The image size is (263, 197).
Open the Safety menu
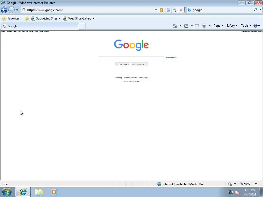pyautogui.click(x=232, y=26)
